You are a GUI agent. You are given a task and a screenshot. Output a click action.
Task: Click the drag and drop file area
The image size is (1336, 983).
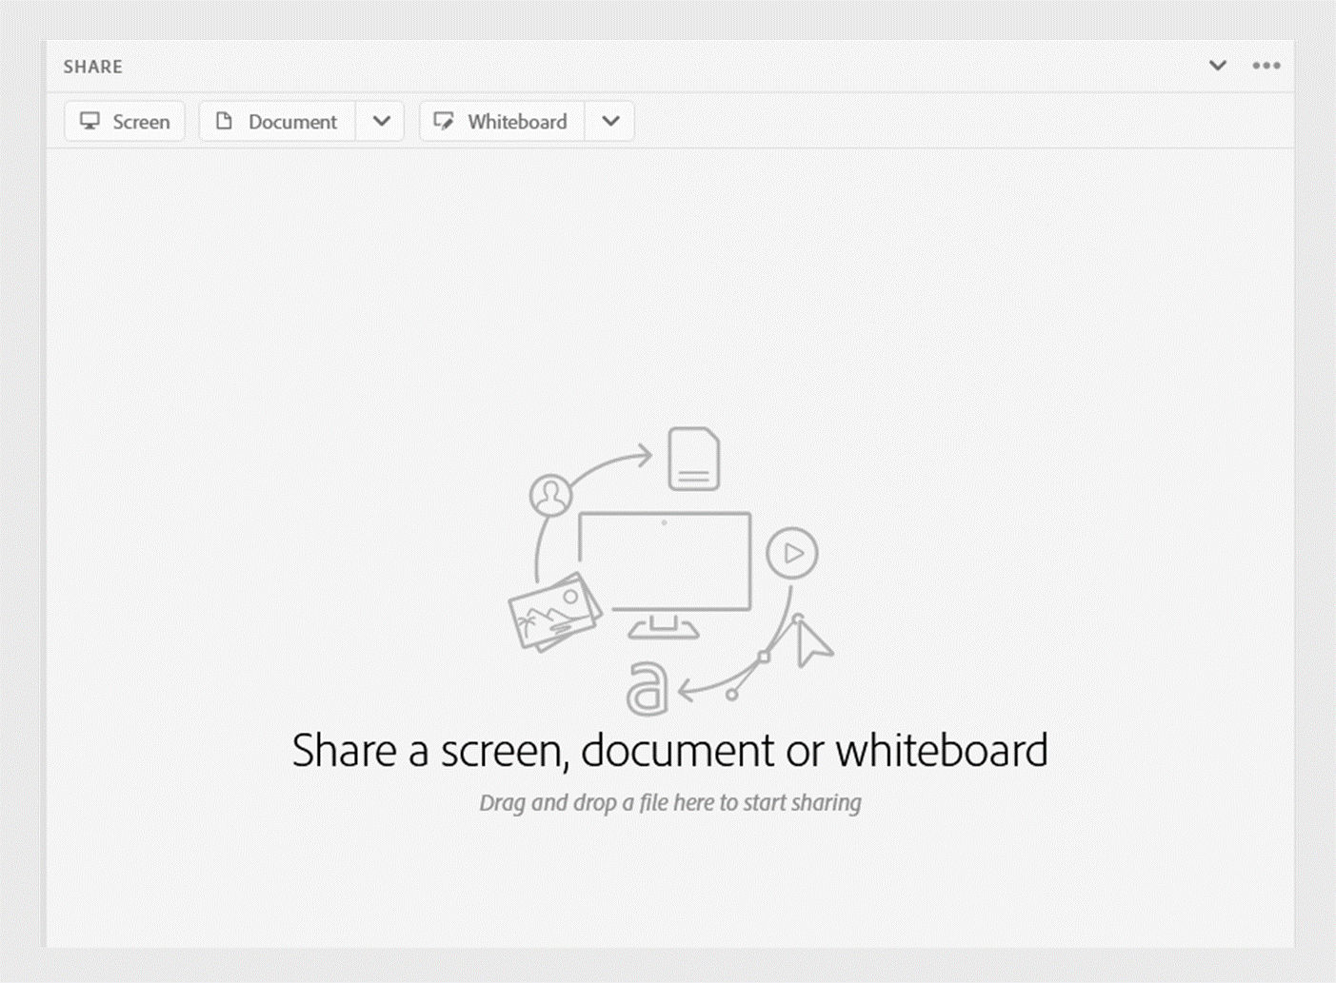click(x=671, y=802)
